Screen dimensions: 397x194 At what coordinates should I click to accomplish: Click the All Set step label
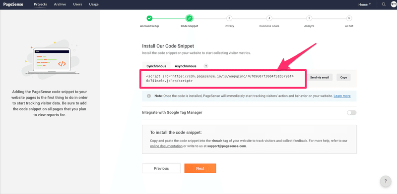point(349,26)
